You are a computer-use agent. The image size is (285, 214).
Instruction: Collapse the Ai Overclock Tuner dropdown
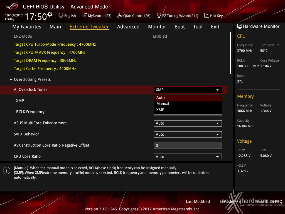(x=188, y=90)
